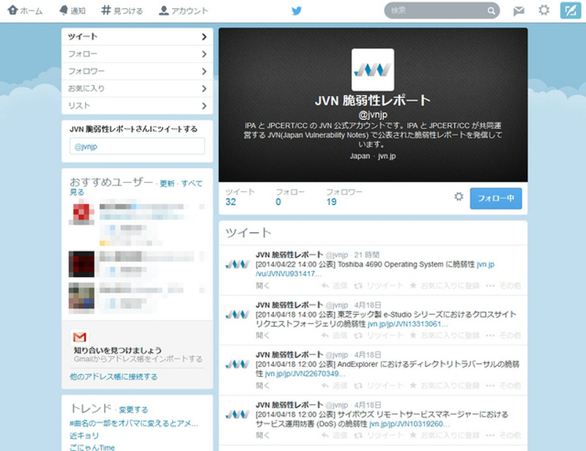The width and height of the screenshot is (586, 451).
Task: Expand the ツイート sidebar item chevron
Action: click(204, 37)
